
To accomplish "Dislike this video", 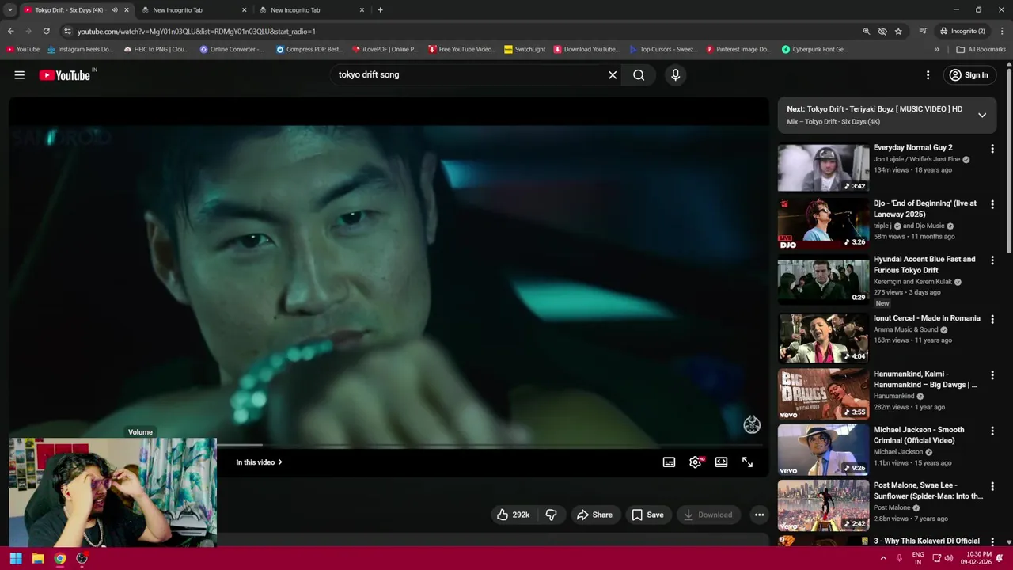I will click(x=552, y=515).
